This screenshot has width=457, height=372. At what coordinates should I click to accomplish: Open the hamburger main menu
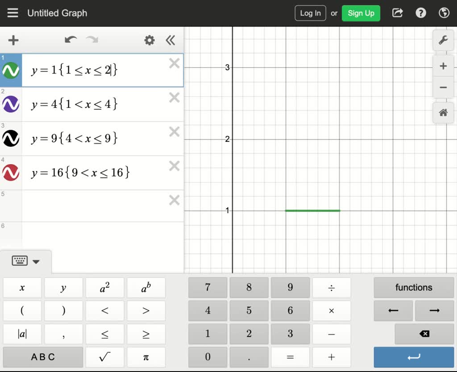(12, 13)
